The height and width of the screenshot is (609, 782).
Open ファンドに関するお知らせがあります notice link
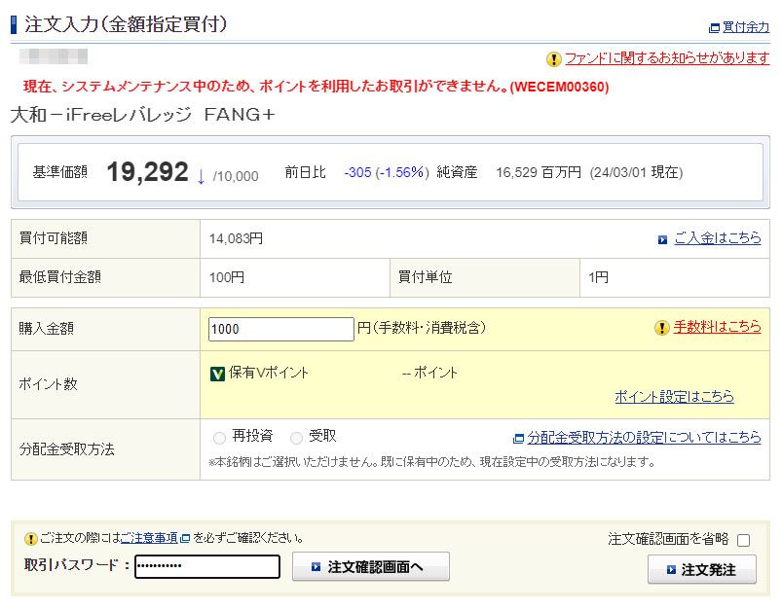tap(667, 58)
